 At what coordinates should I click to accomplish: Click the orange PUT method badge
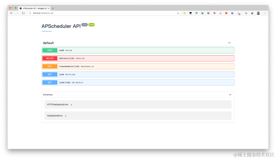(x=50, y=67)
